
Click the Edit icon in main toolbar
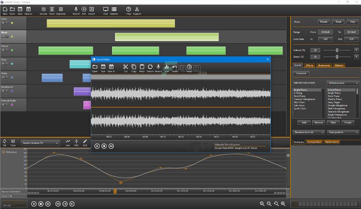click(84, 11)
